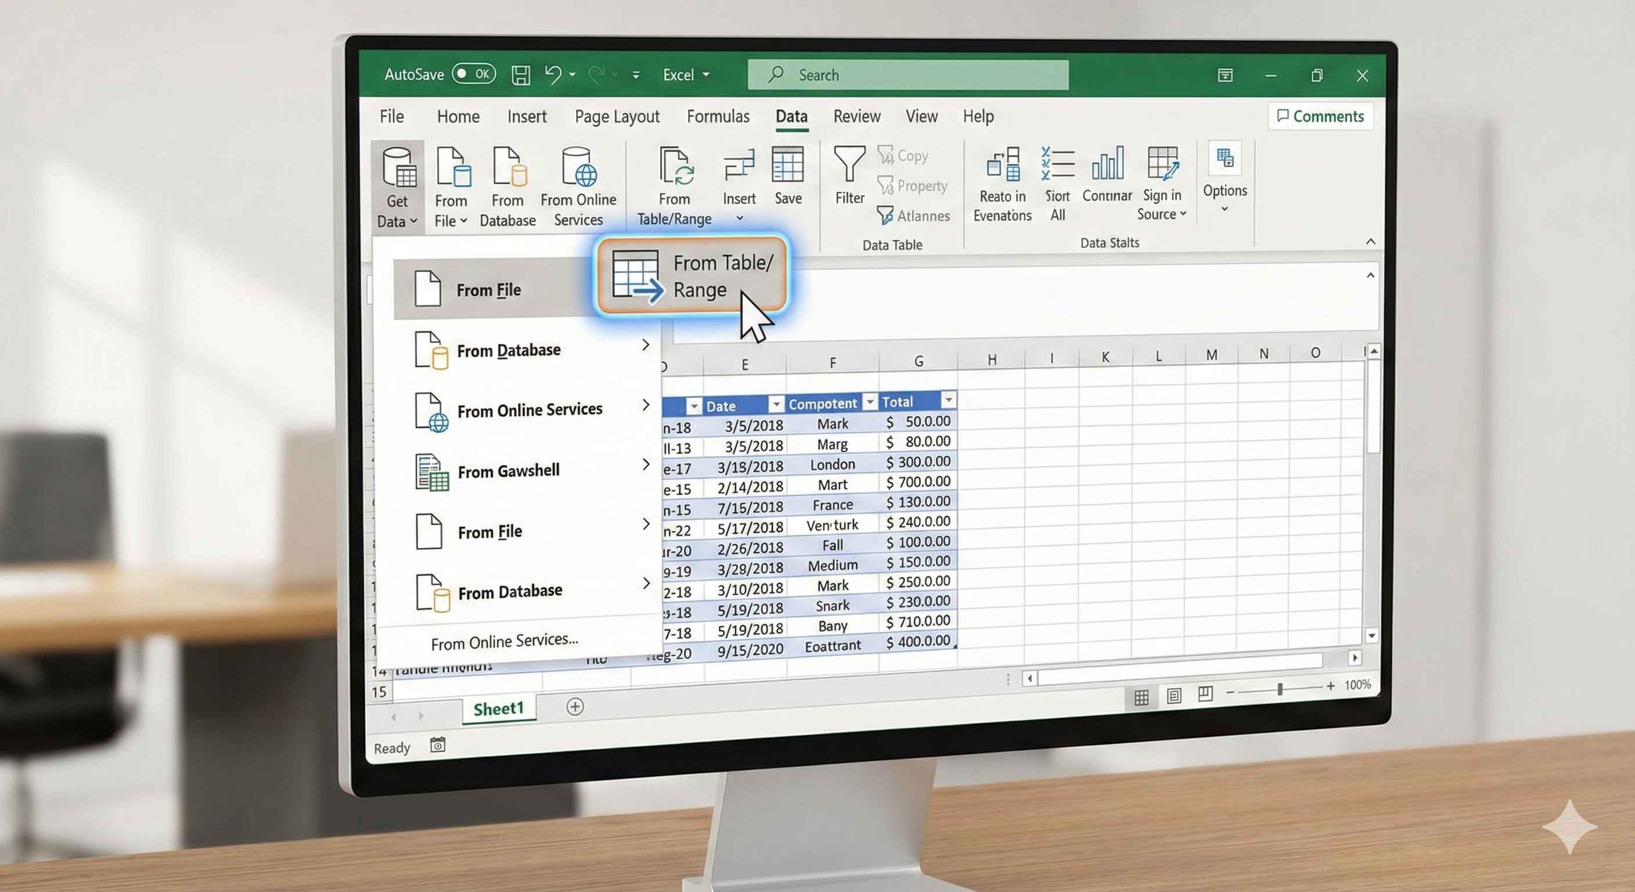Screen dimensions: 1635x892
Task: Toggle the AutoSave switch
Action: [x=474, y=74]
